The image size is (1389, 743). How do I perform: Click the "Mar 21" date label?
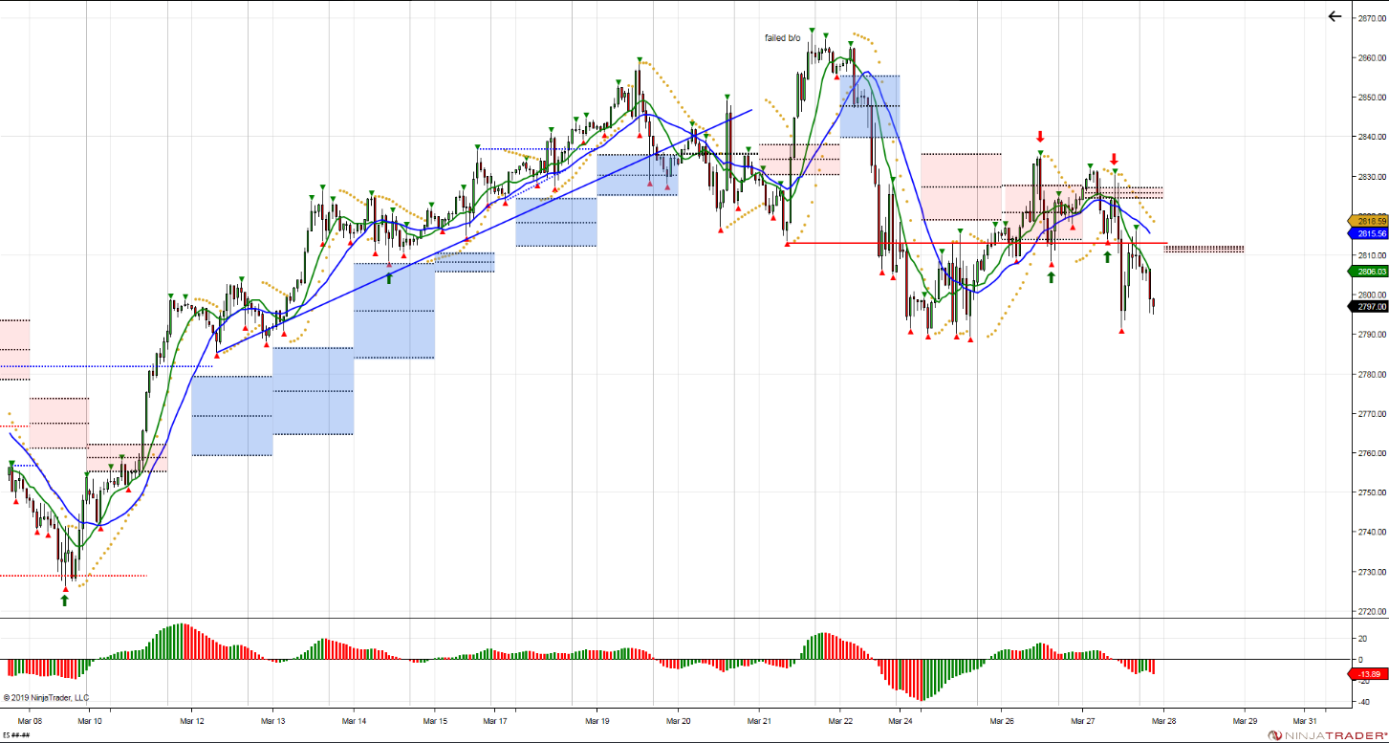tap(759, 721)
